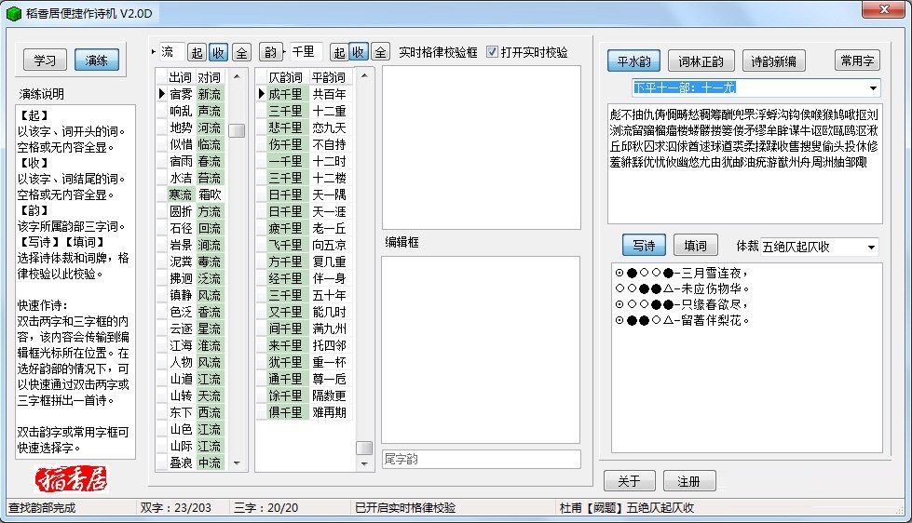Screen dimensions: 912x523
Task: Open the 体裁 五绝仄起仄收 dropdown
Action: click(871, 247)
